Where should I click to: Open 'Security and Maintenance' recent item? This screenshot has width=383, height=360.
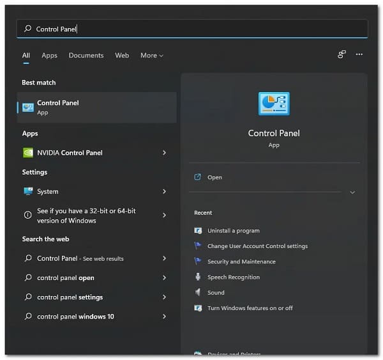(x=241, y=262)
